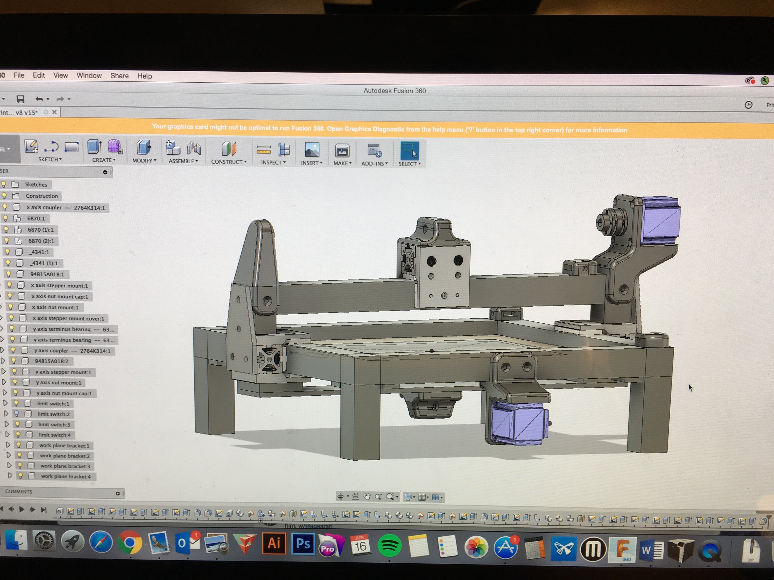774x580 pixels.
Task: Click the Interference inspect icon
Action: pyautogui.click(x=284, y=150)
